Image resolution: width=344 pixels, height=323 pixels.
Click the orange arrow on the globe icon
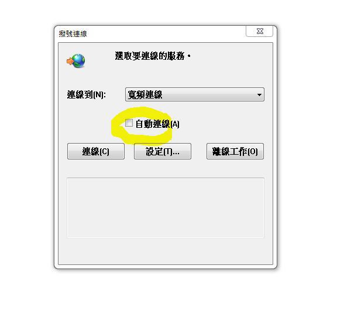70,61
